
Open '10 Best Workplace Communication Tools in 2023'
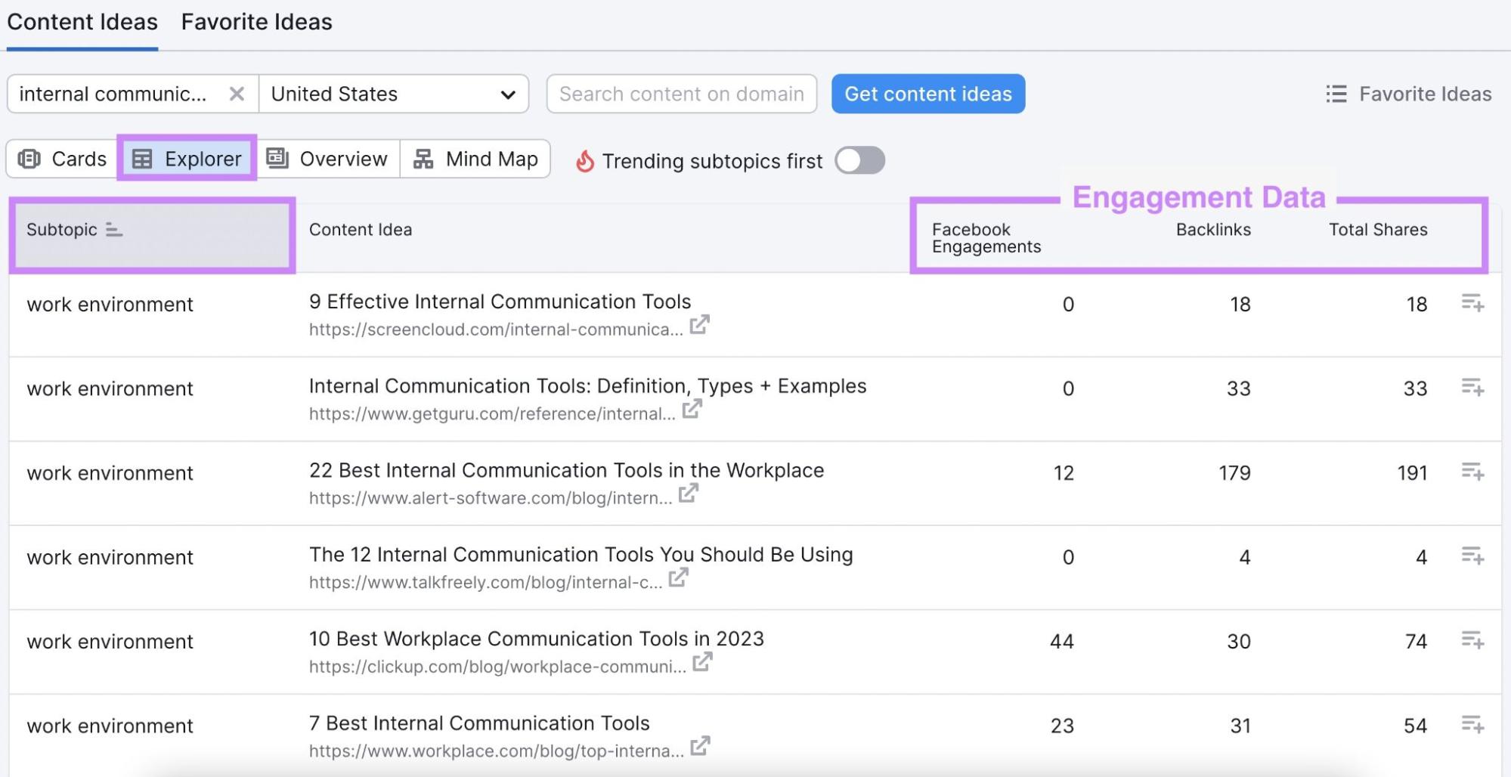pos(537,639)
